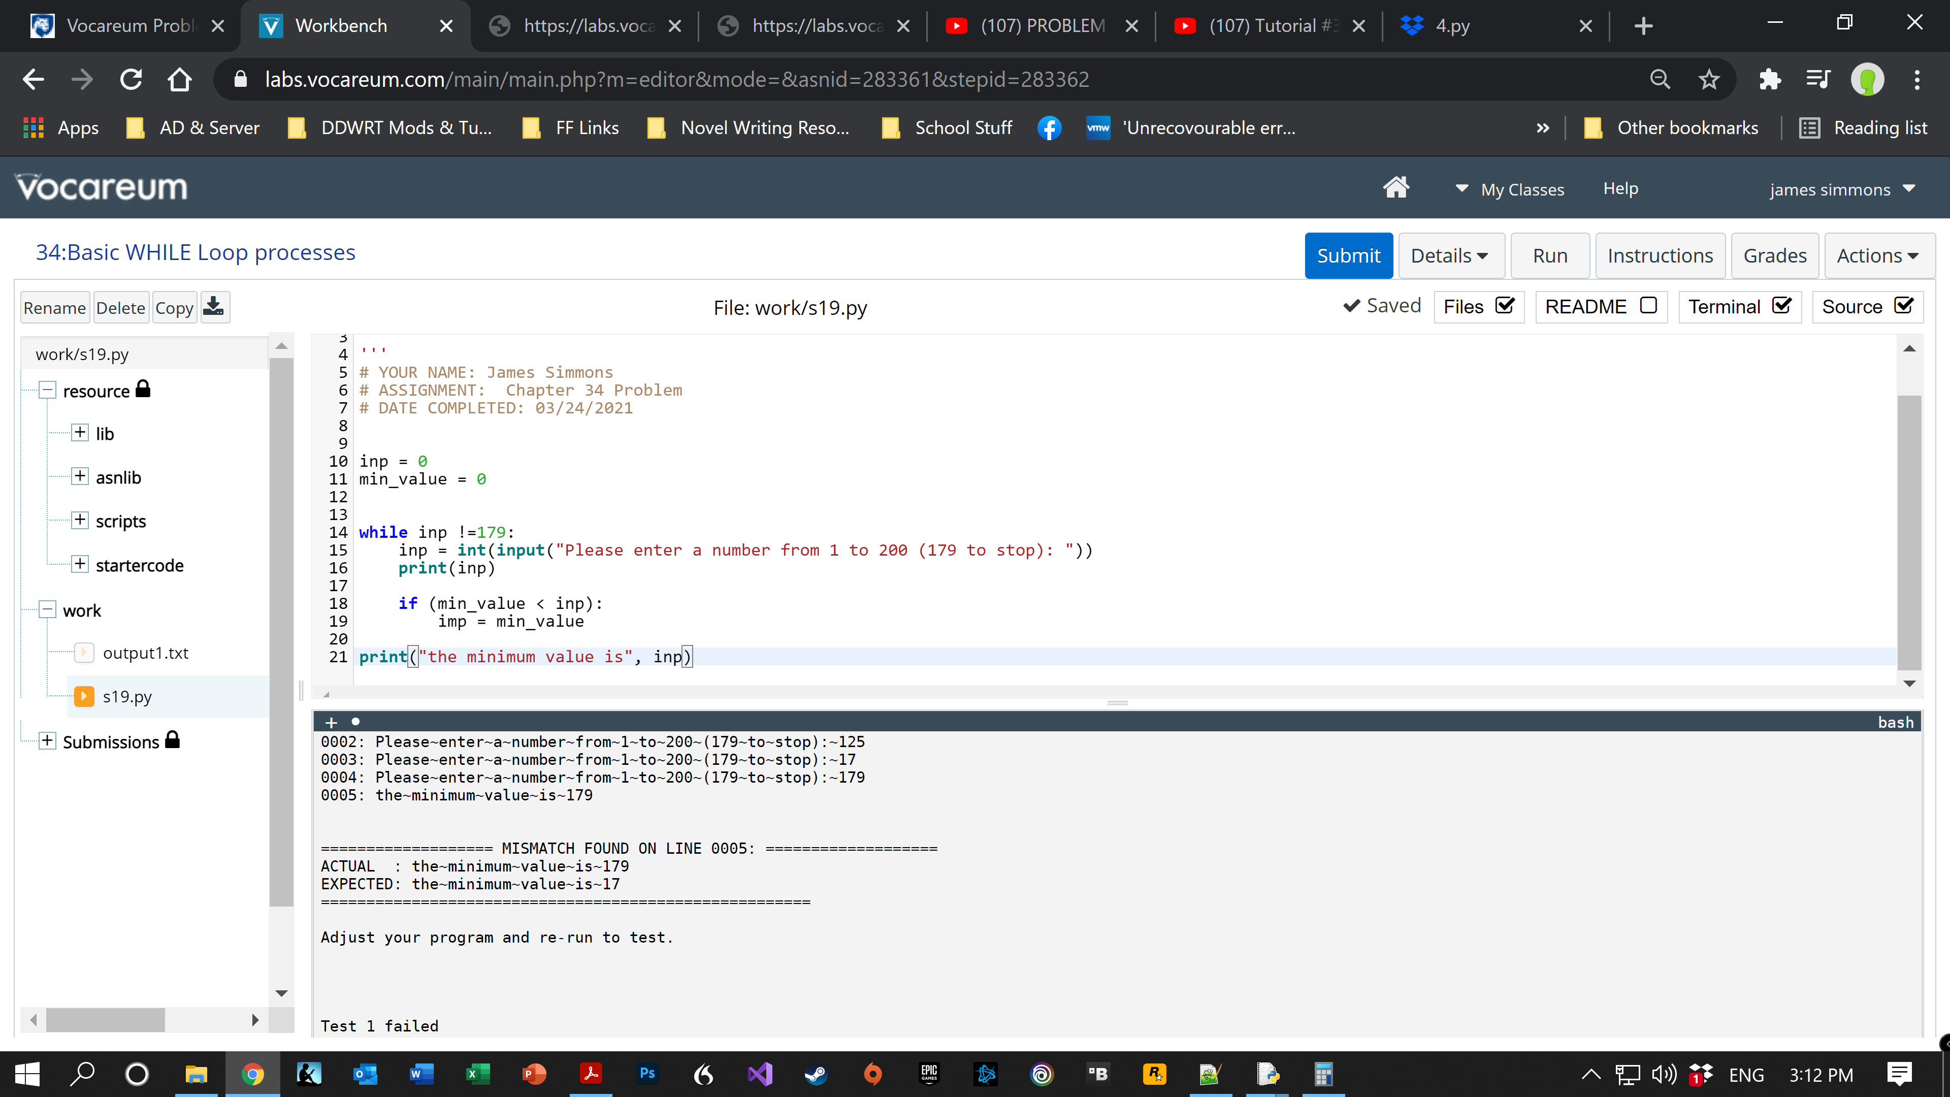
Task: Open File Explorer from taskbar
Action: click(x=196, y=1074)
